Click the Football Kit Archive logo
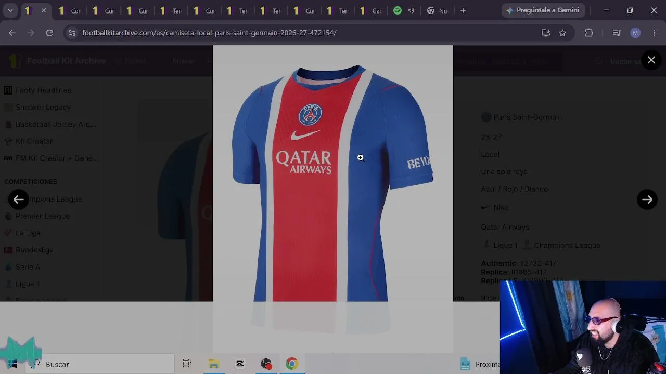666x374 pixels. click(58, 61)
